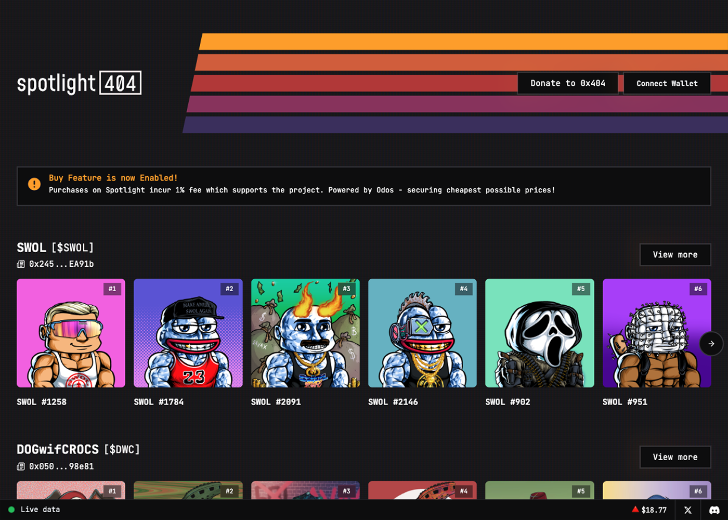Open SWOL #1784 thumbnail

coord(188,333)
